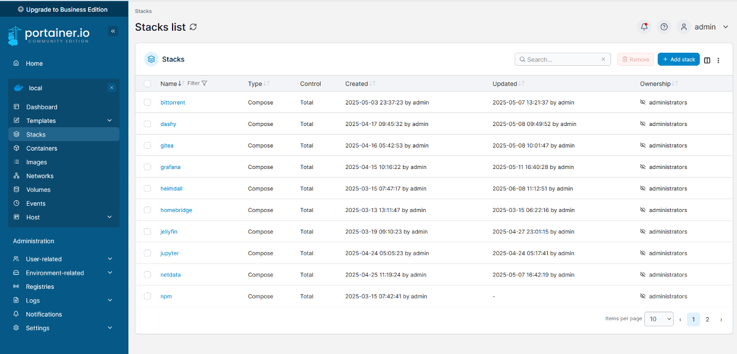Close the local environment with X icon

click(112, 88)
